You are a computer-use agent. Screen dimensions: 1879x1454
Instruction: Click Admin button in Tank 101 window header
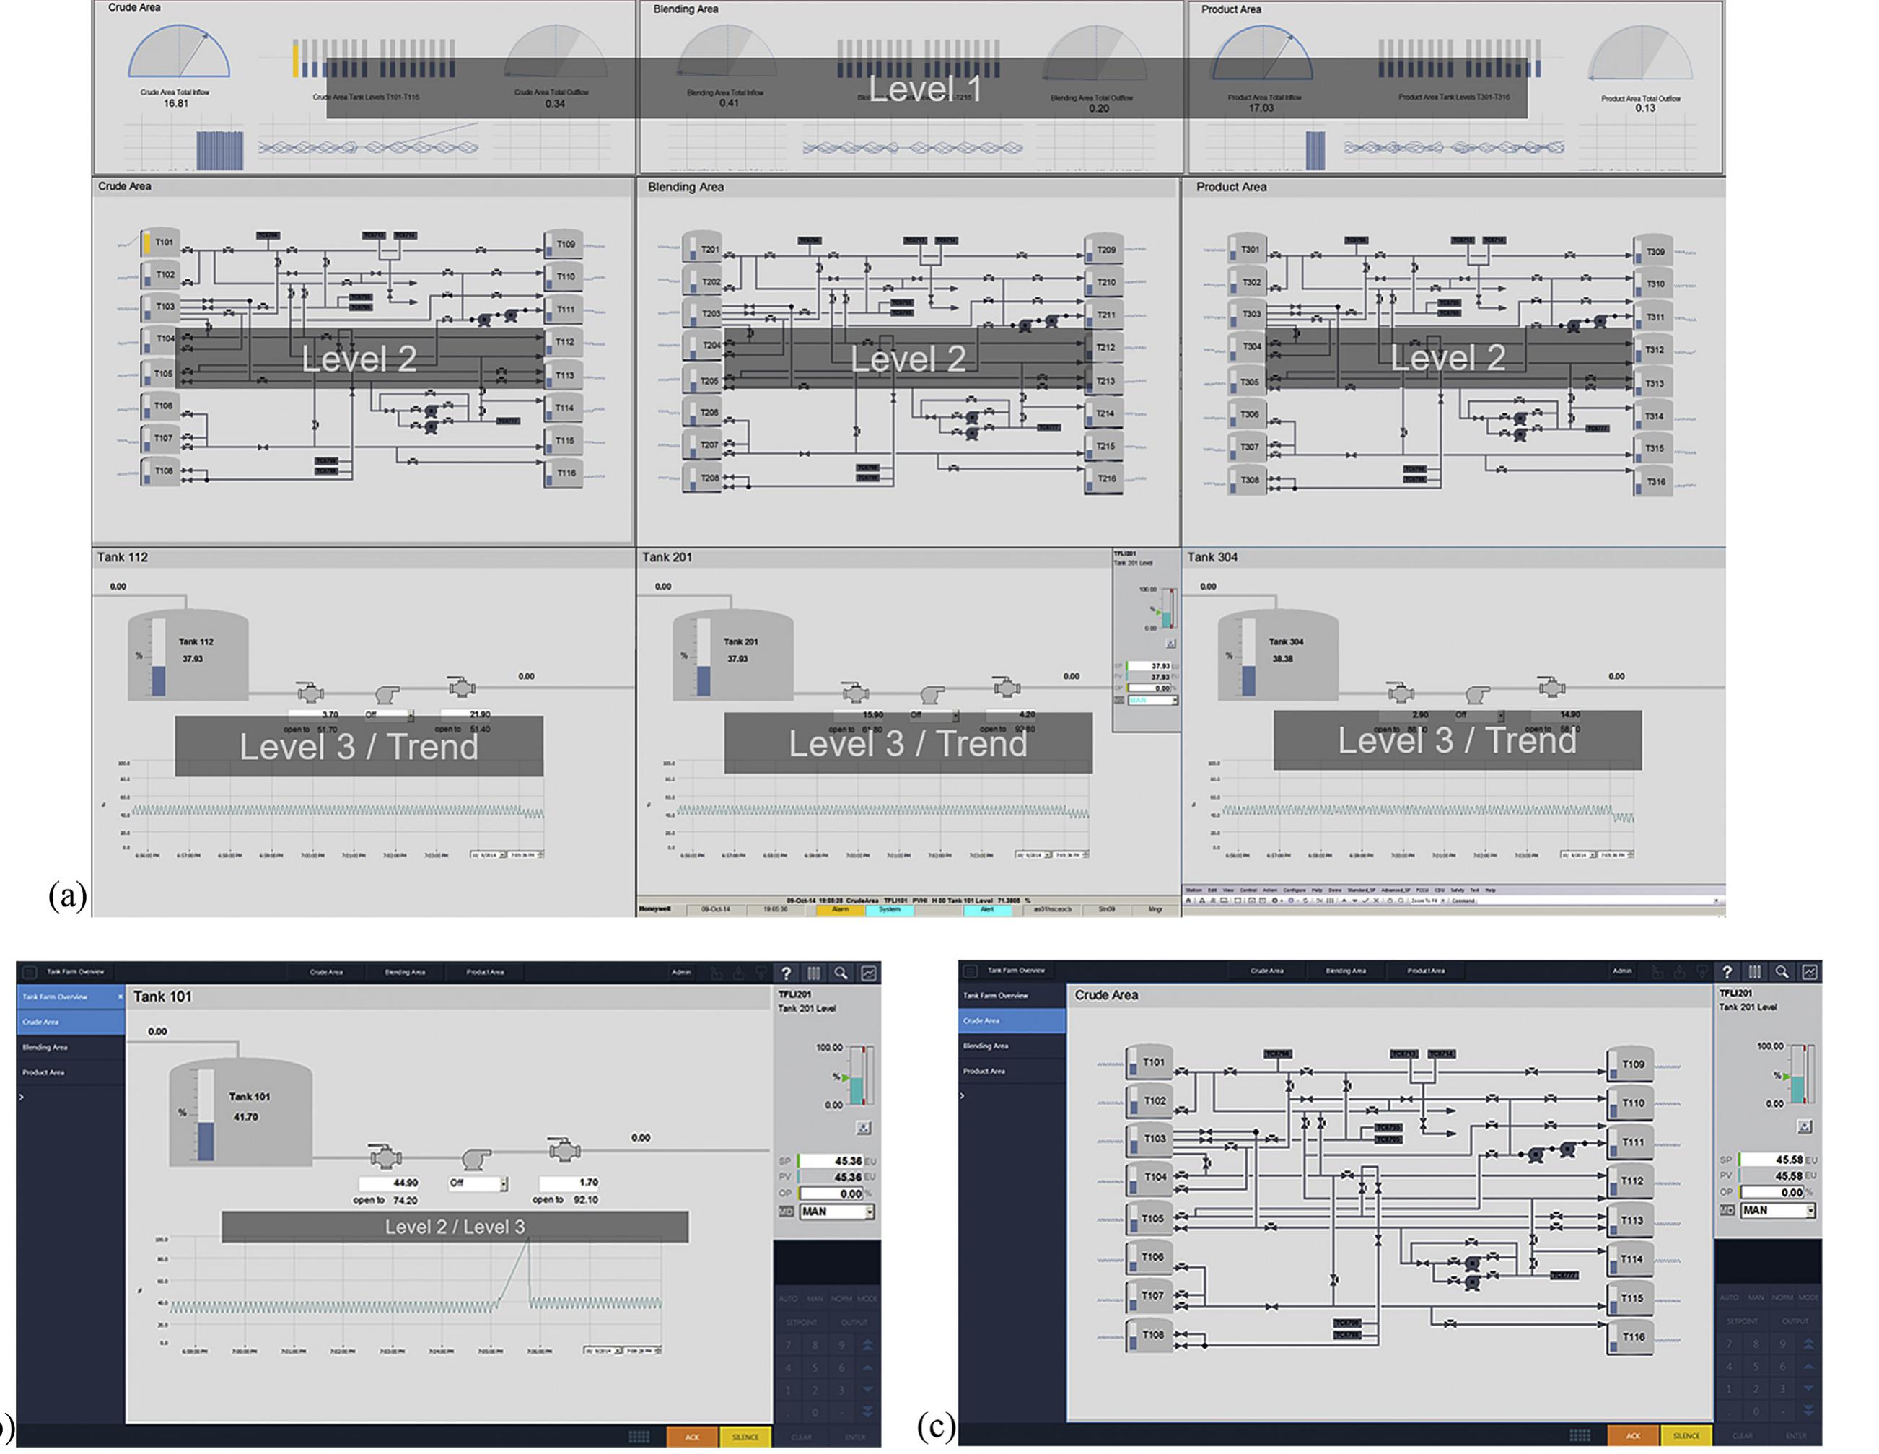(681, 972)
